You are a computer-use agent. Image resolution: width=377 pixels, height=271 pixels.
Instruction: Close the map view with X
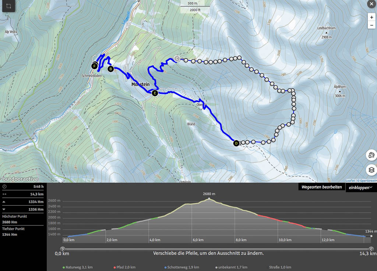pos(371,4)
